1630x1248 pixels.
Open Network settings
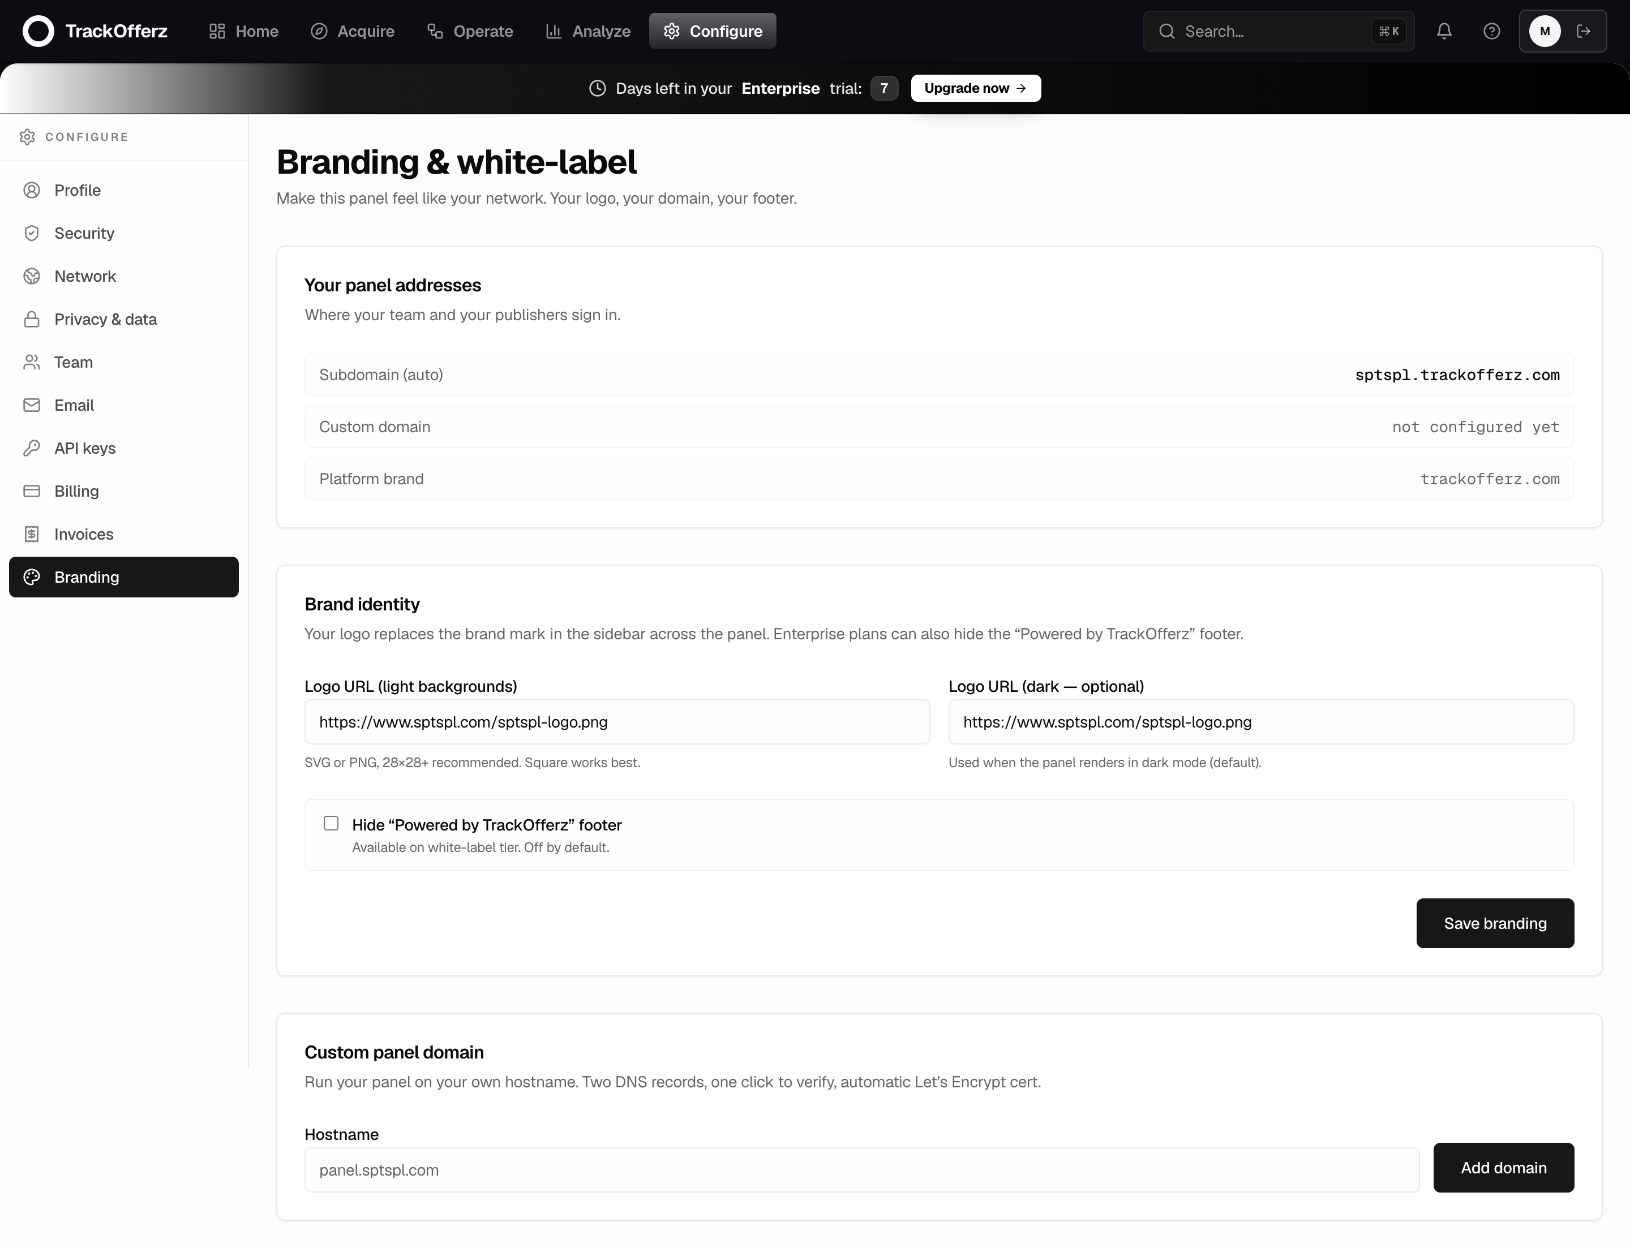pyautogui.click(x=124, y=276)
